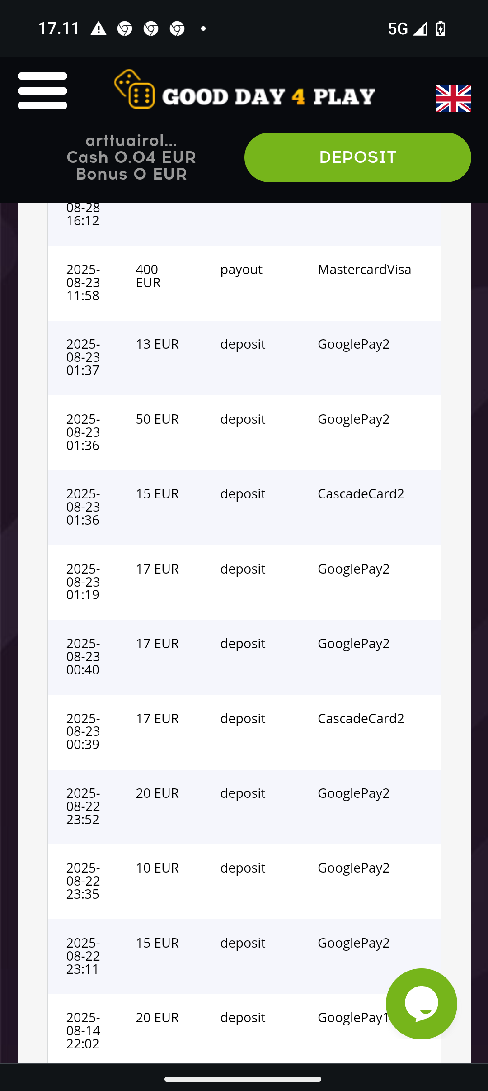Tap the MastercardVisa payment method text
The width and height of the screenshot is (488, 1091).
click(x=364, y=270)
